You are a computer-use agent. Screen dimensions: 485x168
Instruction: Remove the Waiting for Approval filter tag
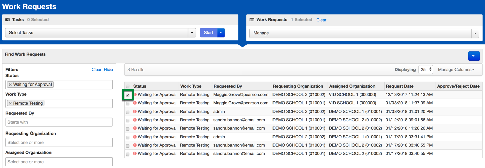[x=10, y=85]
